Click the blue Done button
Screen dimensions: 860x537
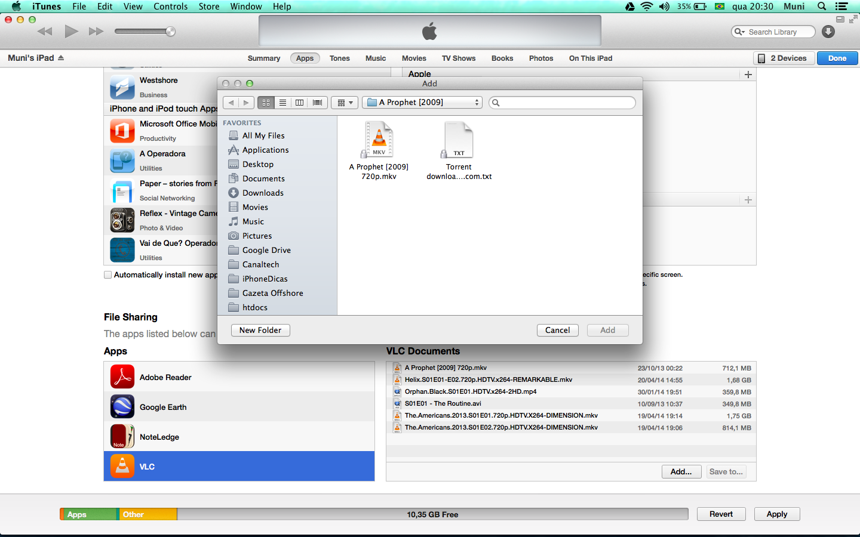[x=837, y=58]
